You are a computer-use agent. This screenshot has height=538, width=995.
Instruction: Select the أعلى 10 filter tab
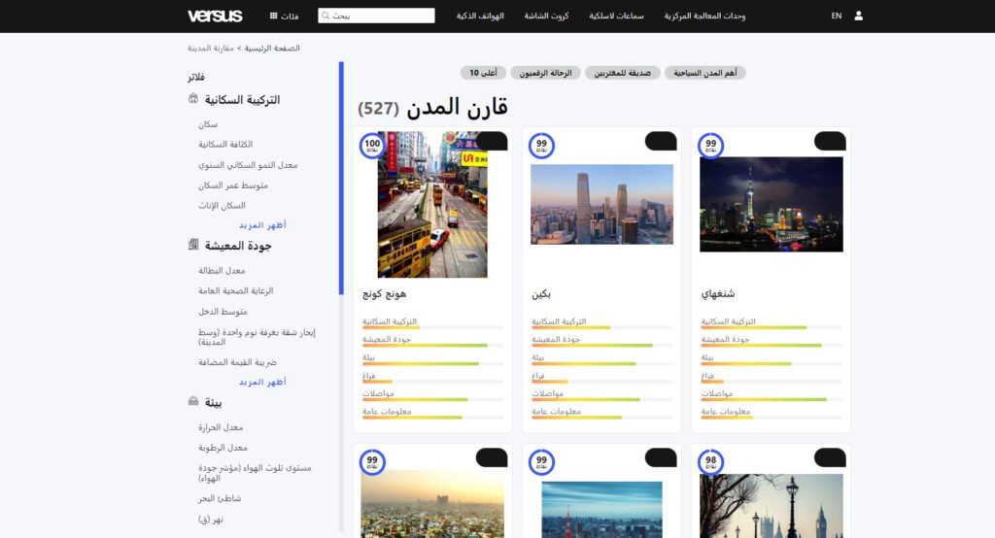coord(483,73)
